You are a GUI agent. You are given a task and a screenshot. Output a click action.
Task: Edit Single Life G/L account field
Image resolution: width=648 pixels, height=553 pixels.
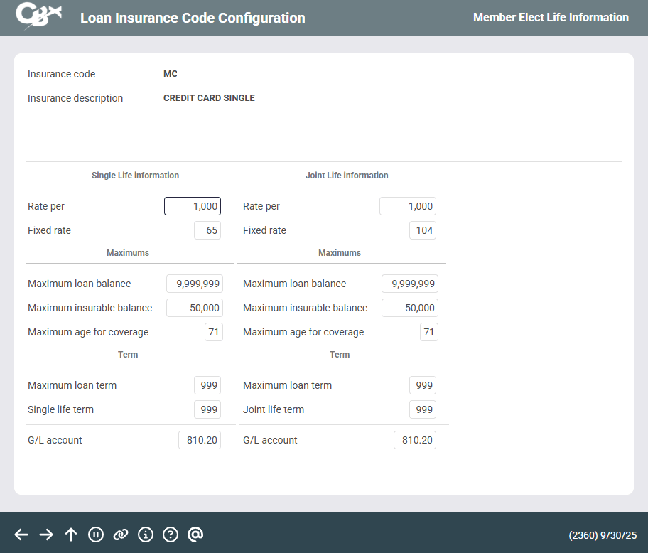tap(200, 440)
